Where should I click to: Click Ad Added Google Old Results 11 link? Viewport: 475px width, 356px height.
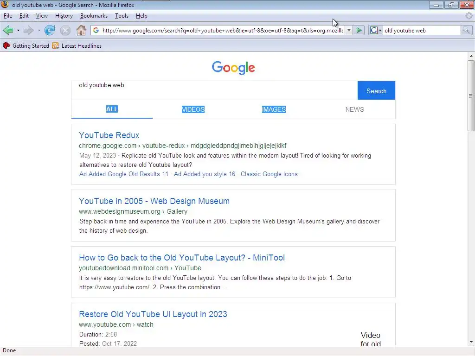(123, 174)
